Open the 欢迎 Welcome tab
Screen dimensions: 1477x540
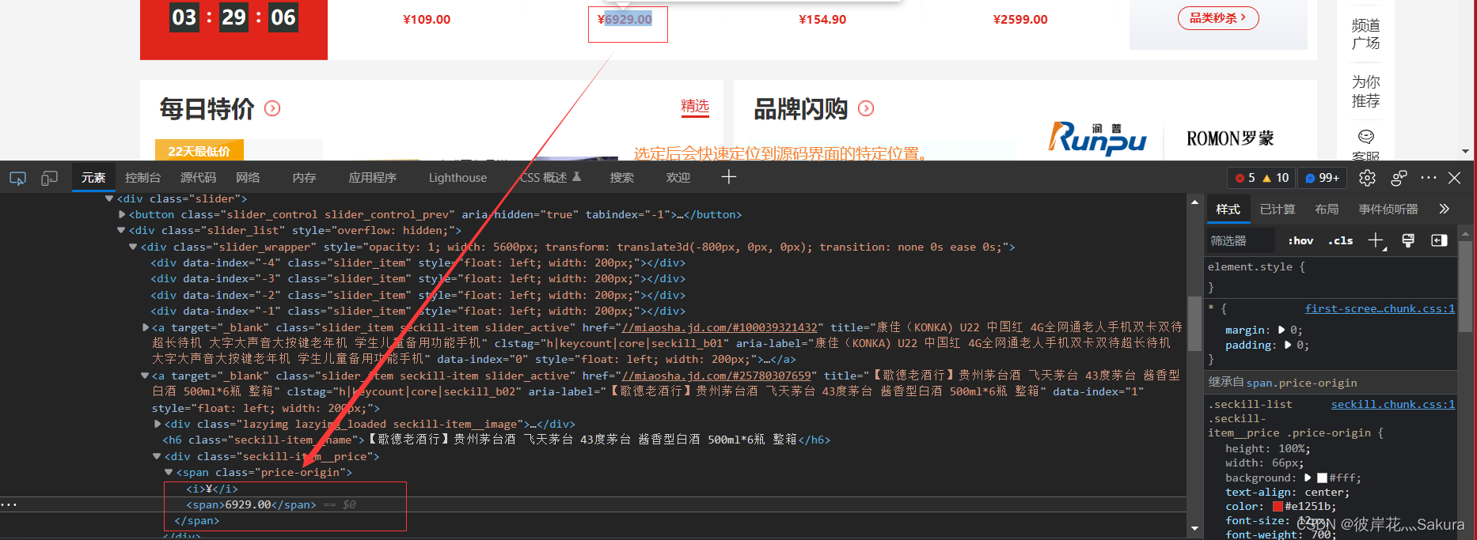[678, 178]
